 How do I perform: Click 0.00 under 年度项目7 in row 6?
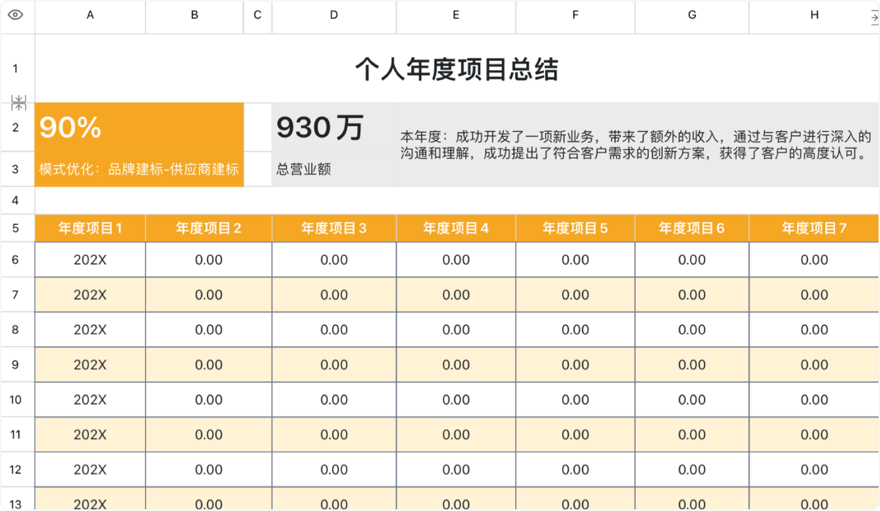pyautogui.click(x=814, y=260)
